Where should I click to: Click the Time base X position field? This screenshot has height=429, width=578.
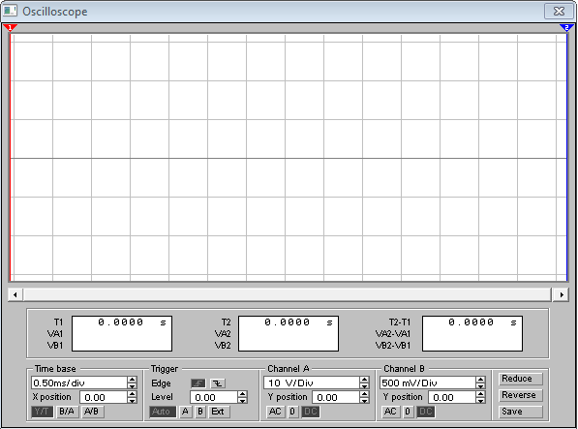(x=104, y=397)
